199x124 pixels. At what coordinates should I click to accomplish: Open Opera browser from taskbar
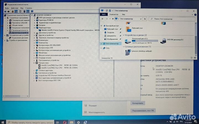point(65,122)
